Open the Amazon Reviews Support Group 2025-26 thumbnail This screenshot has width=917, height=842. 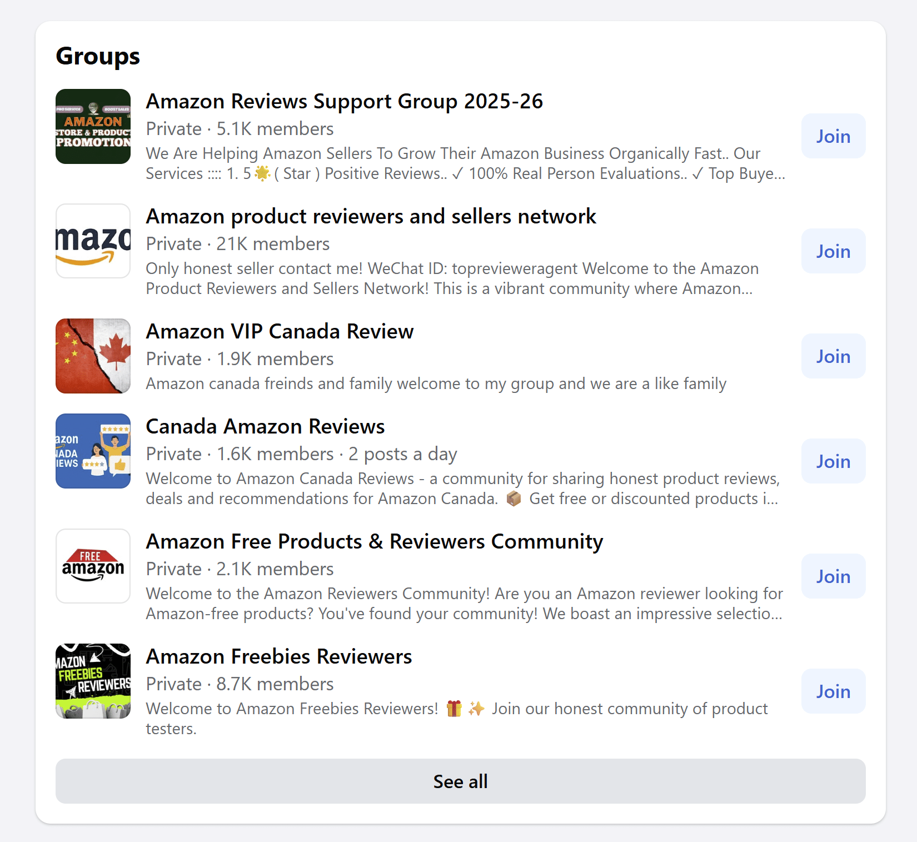click(x=93, y=126)
